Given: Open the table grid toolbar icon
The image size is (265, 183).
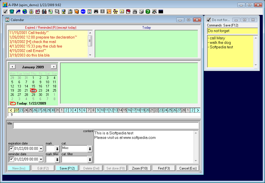Looking at the screenshot, I should point(103,12).
